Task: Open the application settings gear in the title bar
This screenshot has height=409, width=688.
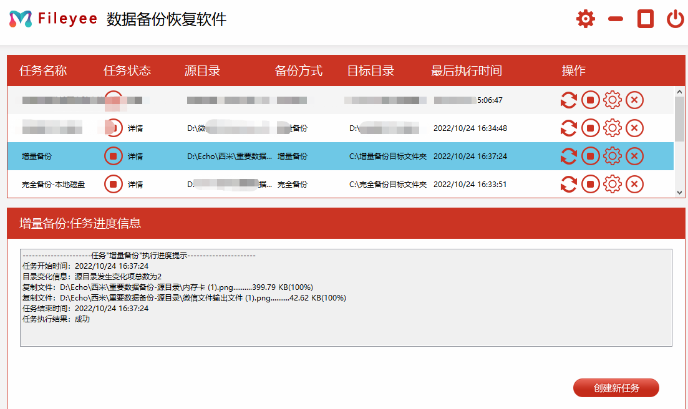Action: (584, 19)
